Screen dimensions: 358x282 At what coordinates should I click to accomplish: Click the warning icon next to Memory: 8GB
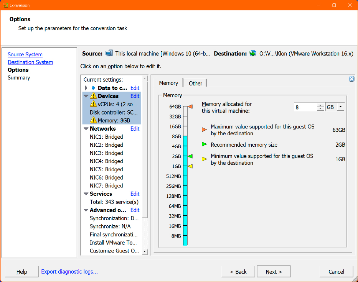click(x=93, y=120)
